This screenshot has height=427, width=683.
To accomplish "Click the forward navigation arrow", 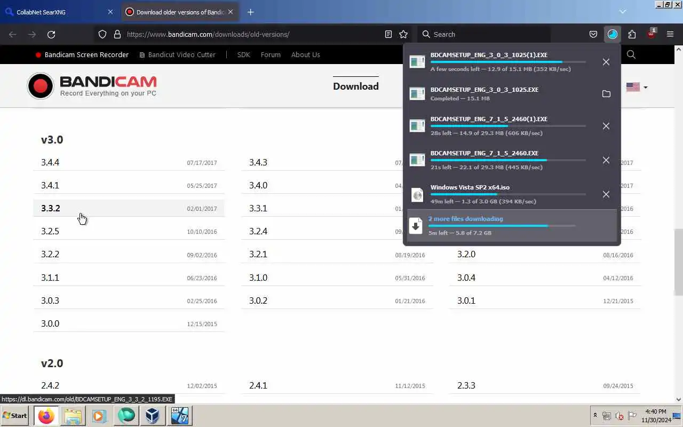I will tap(32, 34).
